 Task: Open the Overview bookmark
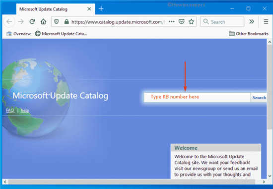click(x=18, y=34)
